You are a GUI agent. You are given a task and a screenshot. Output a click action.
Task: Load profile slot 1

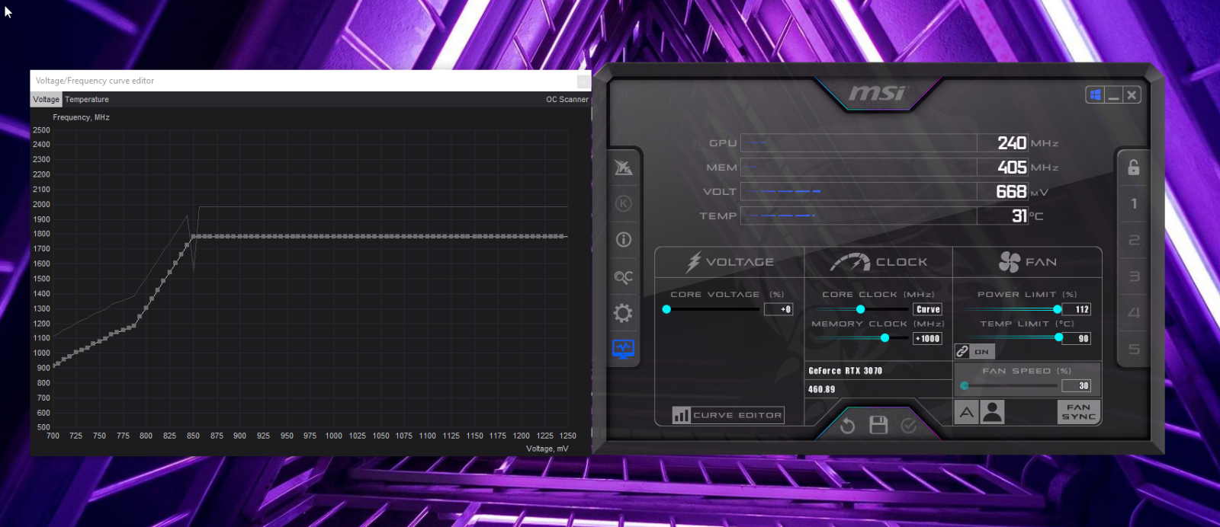tap(1134, 203)
